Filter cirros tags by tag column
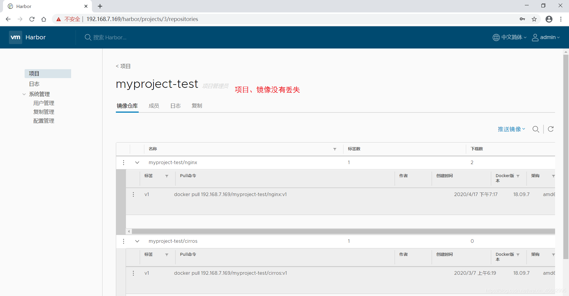 [167, 255]
